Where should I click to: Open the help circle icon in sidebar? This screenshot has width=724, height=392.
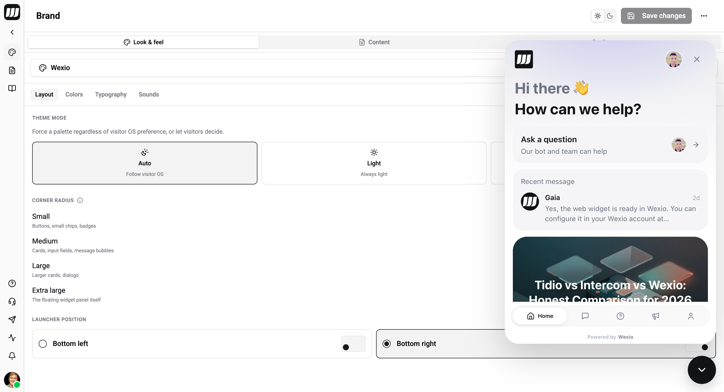coord(12,283)
